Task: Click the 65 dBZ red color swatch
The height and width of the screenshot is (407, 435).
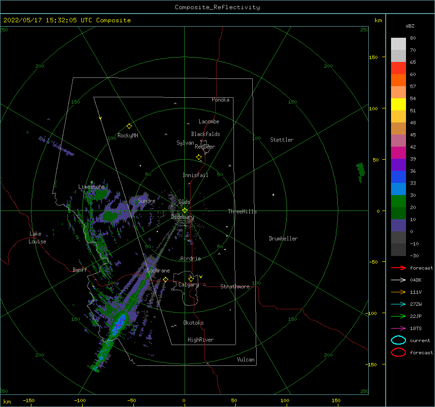Action: pyautogui.click(x=398, y=68)
